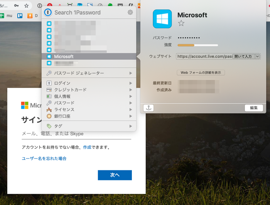Click the 開いて入力 button
Image resolution: width=270 pixels, height=205 pixels.
point(243,56)
